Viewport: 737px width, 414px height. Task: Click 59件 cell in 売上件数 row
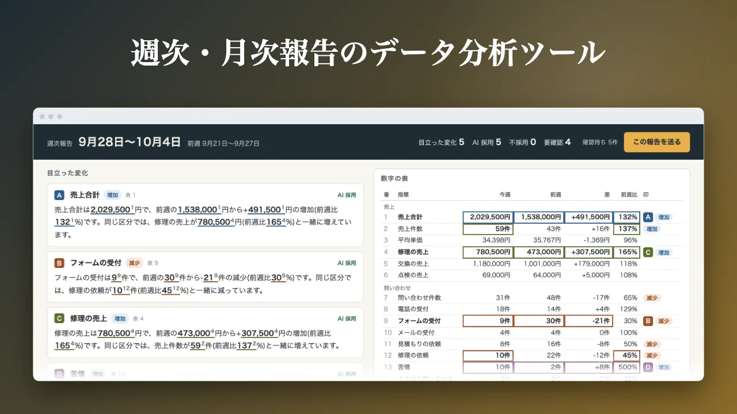(x=488, y=229)
